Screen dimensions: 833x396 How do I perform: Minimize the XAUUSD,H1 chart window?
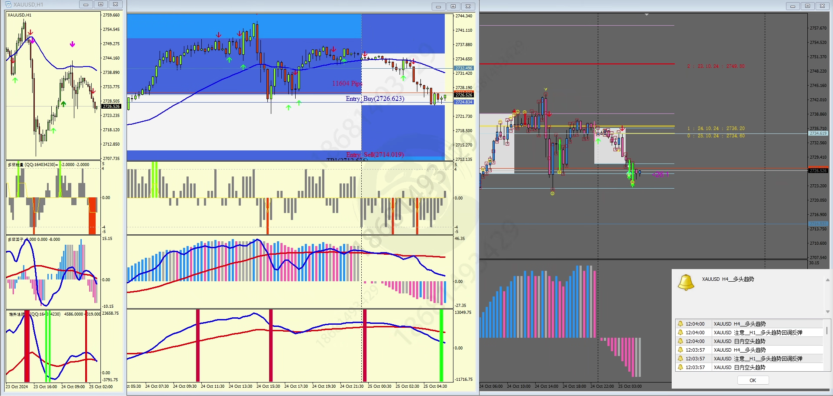pyautogui.click(x=86, y=4)
